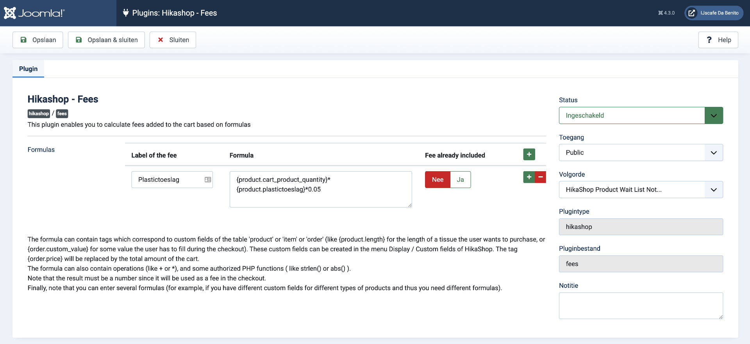Select Ja for Fee already included
Viewport: 750px width, 344px height.
(x=460, y=180)
